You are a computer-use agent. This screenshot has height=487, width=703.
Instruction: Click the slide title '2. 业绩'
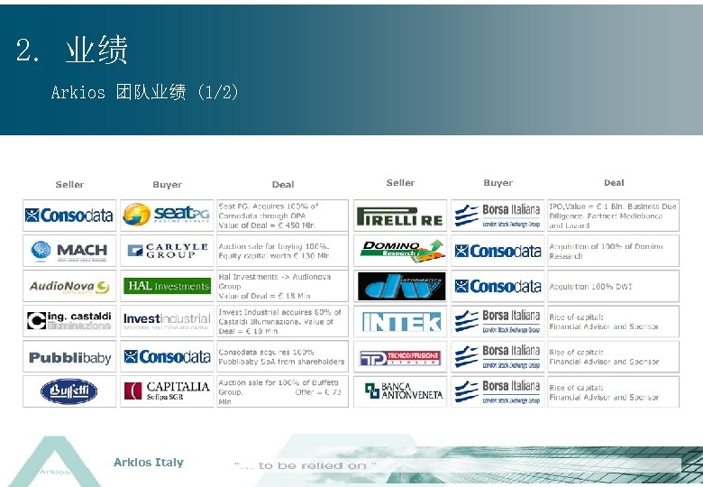pos(72,50)
